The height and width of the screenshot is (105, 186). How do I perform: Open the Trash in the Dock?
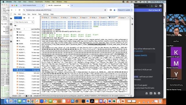pos(160,101)
